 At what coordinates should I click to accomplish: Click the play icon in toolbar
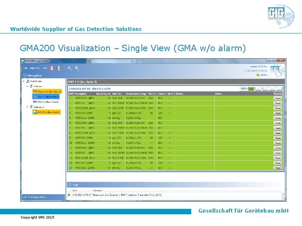(59, 68)
